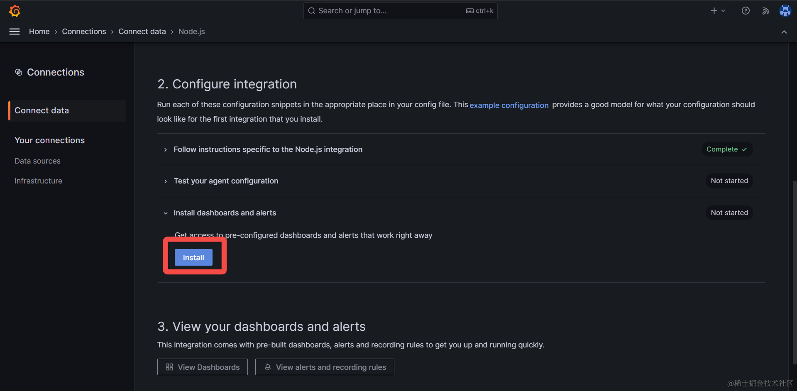Click the Grafana logo icon
This screenshot has height=391, width=797.
pos(15,11)
